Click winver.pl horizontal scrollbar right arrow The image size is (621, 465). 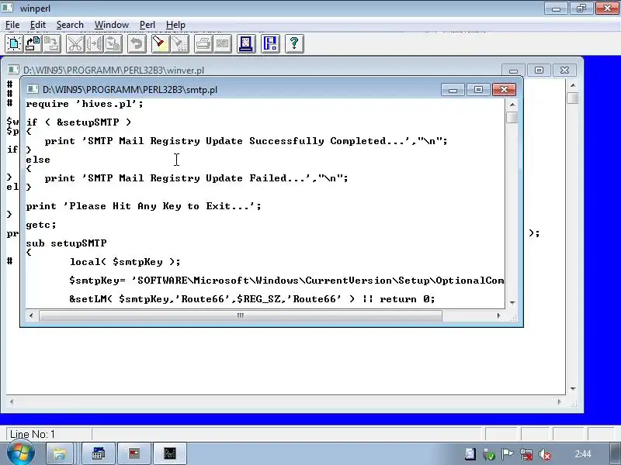559,401
